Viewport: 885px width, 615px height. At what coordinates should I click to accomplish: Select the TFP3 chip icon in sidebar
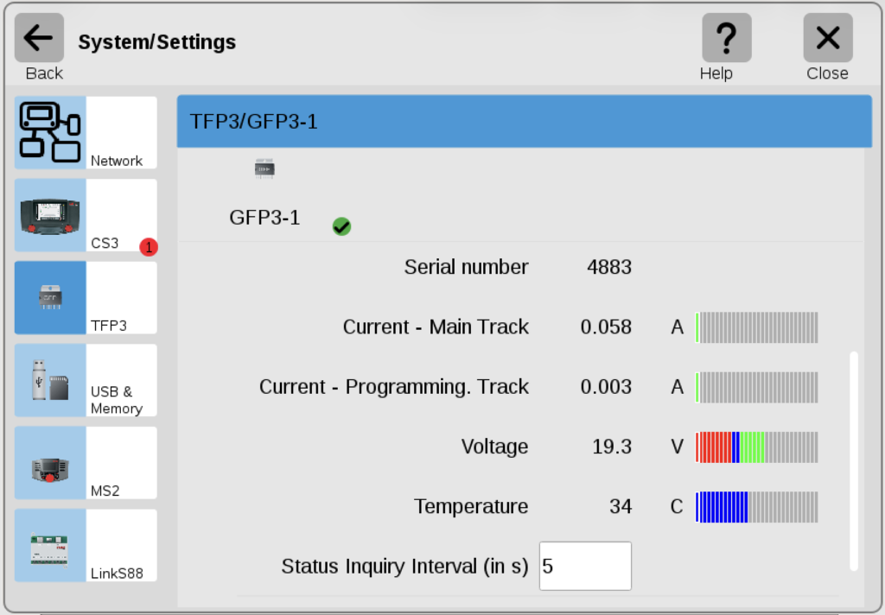click(x=50, y=298)
